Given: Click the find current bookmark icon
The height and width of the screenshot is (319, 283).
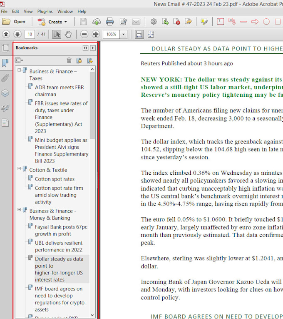Looking at the screenshot, I should coord(90,60).
